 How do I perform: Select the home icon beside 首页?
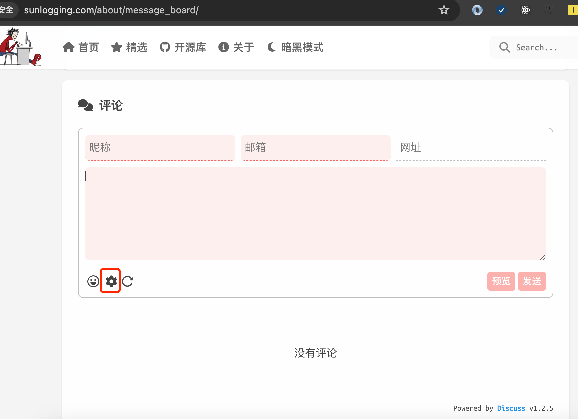[x=69, y=47]
